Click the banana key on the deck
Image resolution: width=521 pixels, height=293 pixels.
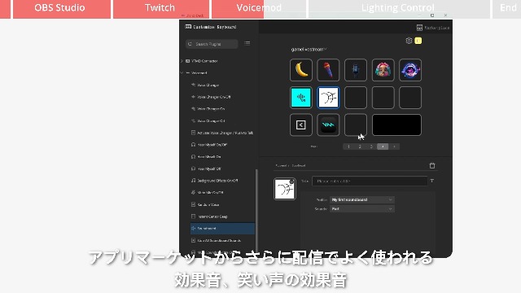coord(300,70)
